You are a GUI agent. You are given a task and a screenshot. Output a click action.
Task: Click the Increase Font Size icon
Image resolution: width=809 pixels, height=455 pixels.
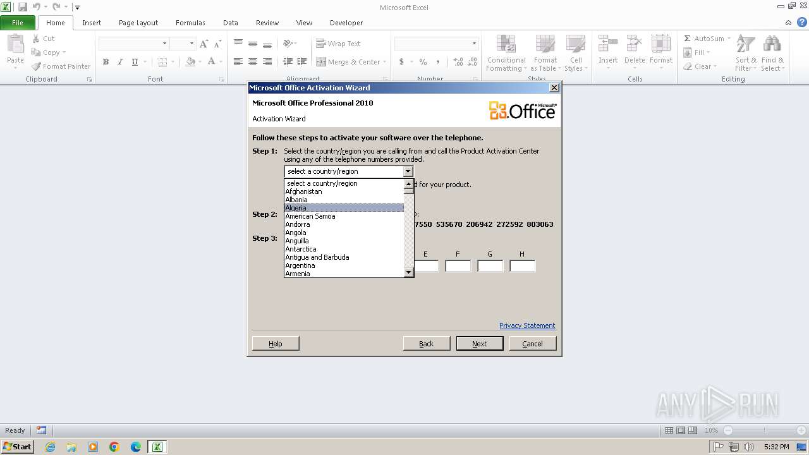204,44
